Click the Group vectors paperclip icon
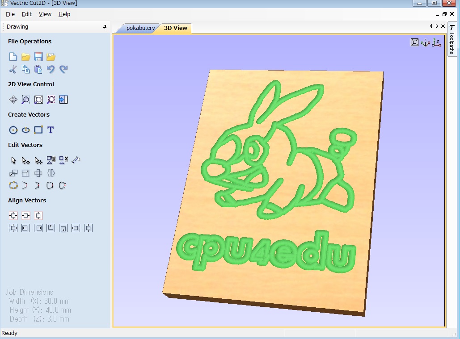This screenshot has width=460, height=339. tap(51, 160)
